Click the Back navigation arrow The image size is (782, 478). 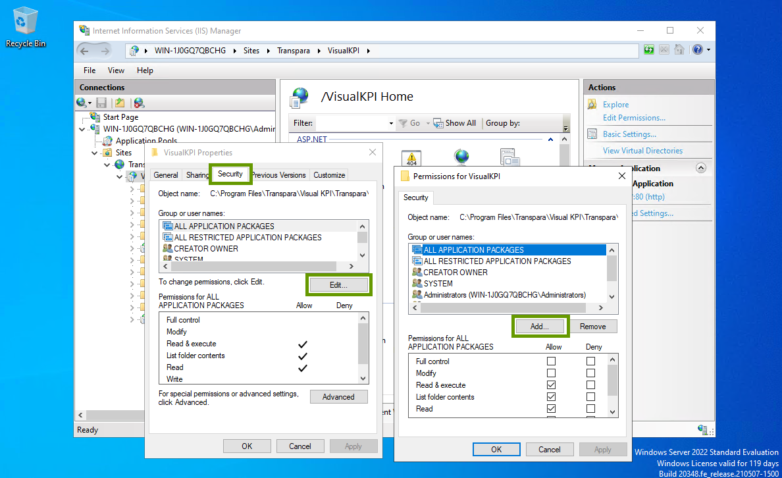[85, 51]
